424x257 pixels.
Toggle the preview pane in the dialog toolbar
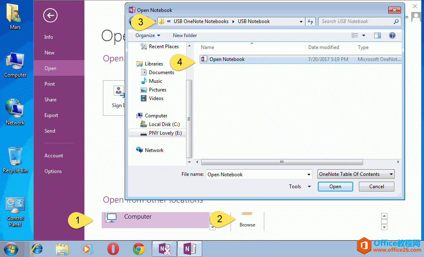377,35
